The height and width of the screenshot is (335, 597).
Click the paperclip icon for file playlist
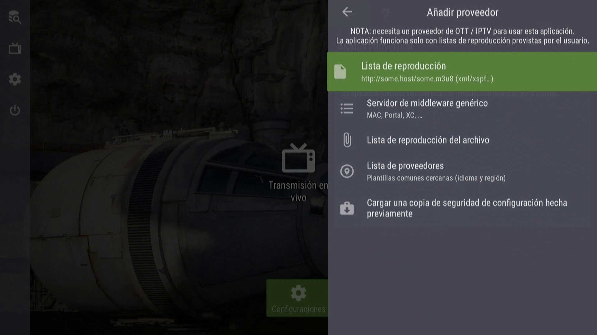(347, 140)
